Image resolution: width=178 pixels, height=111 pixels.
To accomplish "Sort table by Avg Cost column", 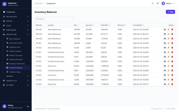I will (90, 25).
